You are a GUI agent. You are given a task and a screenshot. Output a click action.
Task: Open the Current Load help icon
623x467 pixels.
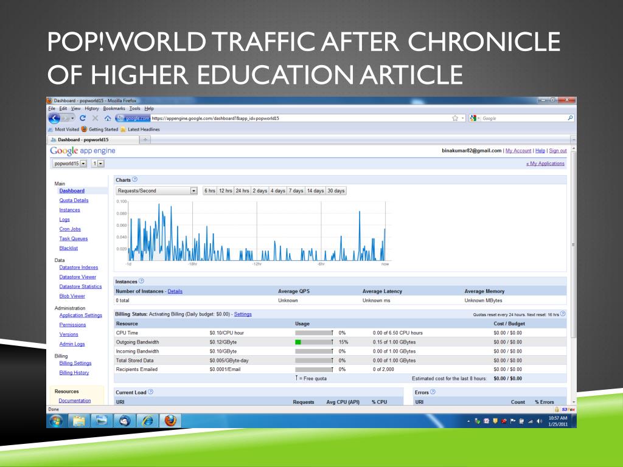pos(151,392)
